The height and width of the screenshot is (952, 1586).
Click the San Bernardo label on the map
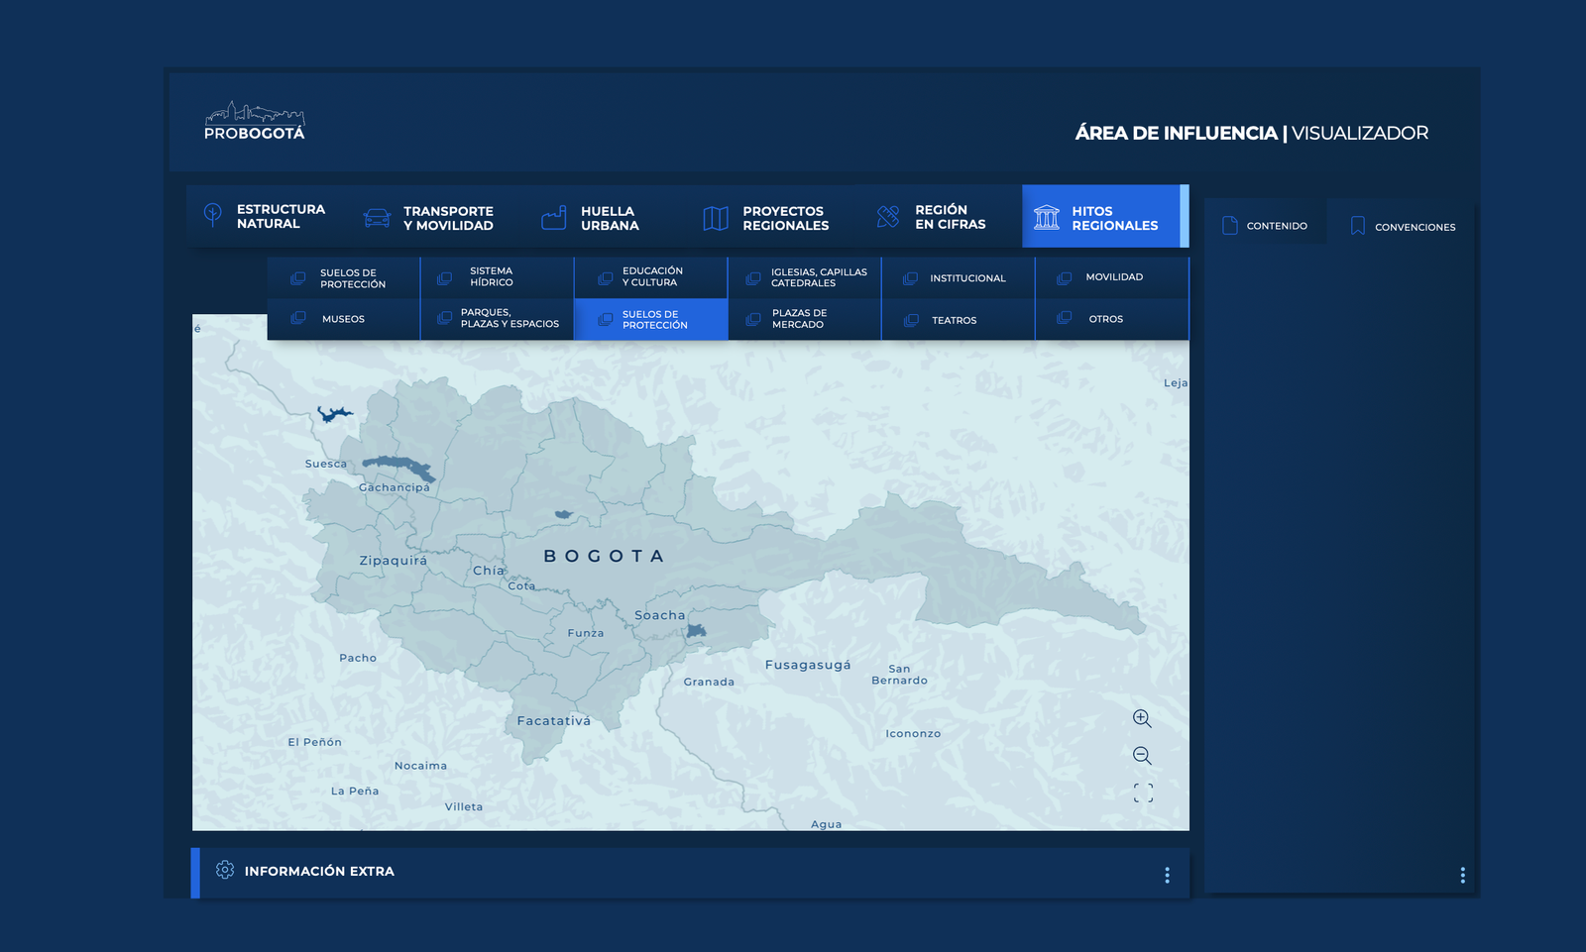[x=900, y=675]
